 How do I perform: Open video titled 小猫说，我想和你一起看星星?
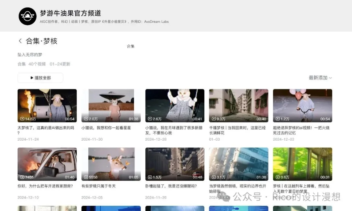point(106,128)
